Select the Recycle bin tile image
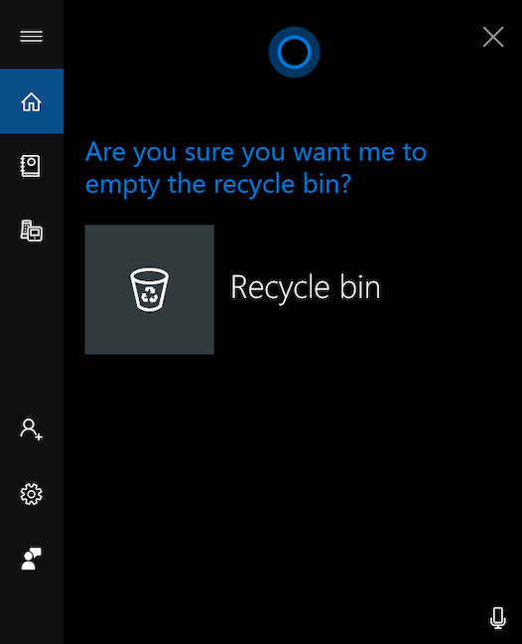The width and height of the screenshot is (522, 644). point(149,289)
